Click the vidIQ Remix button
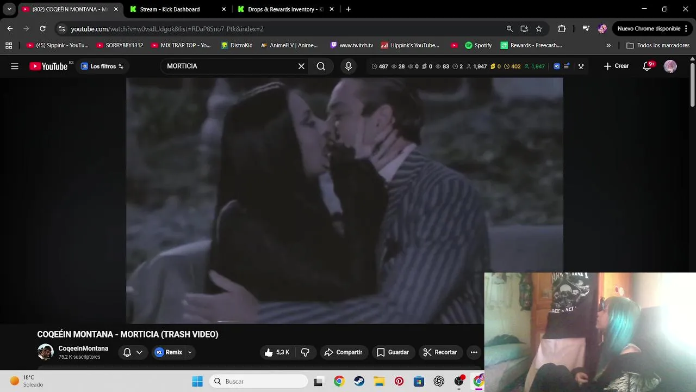 point(169,352)
